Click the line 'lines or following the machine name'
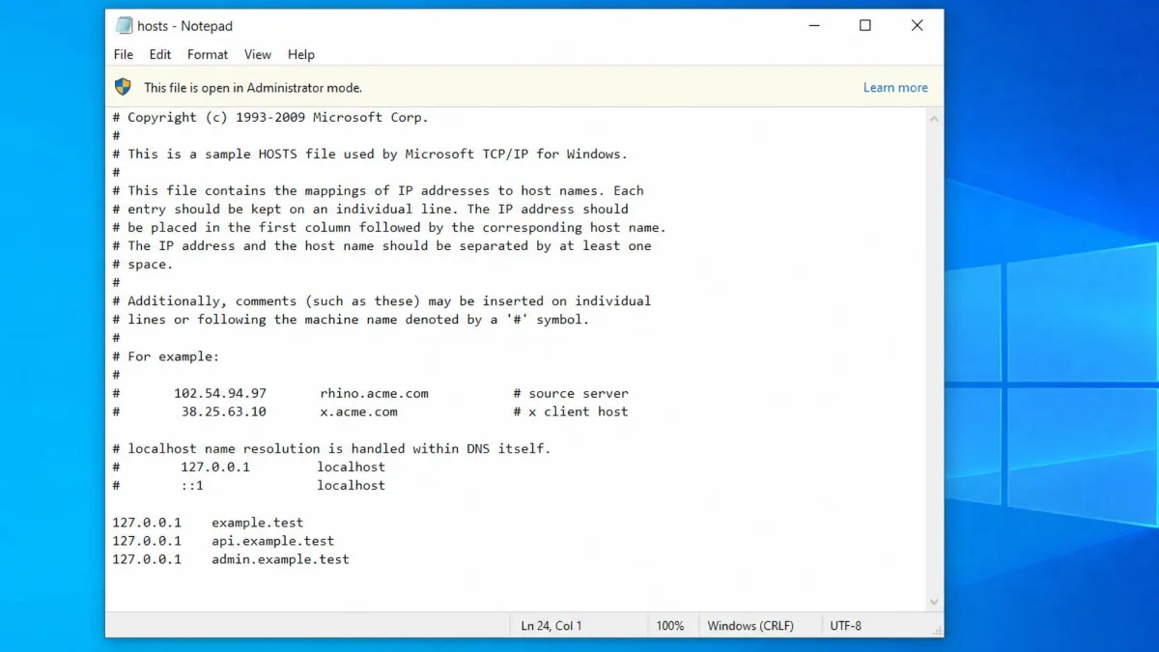The width and height of the screenshot is (1159, 652). (351, 320)
